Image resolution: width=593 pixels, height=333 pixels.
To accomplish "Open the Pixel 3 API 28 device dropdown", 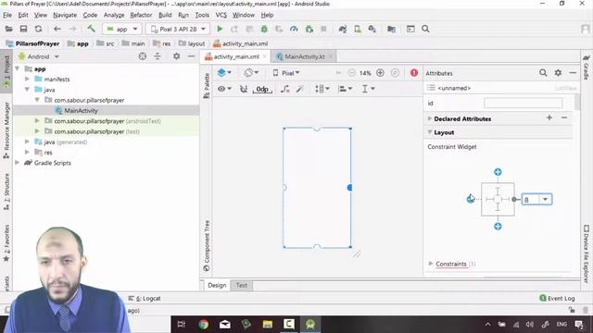I will [x=178, y=29].
